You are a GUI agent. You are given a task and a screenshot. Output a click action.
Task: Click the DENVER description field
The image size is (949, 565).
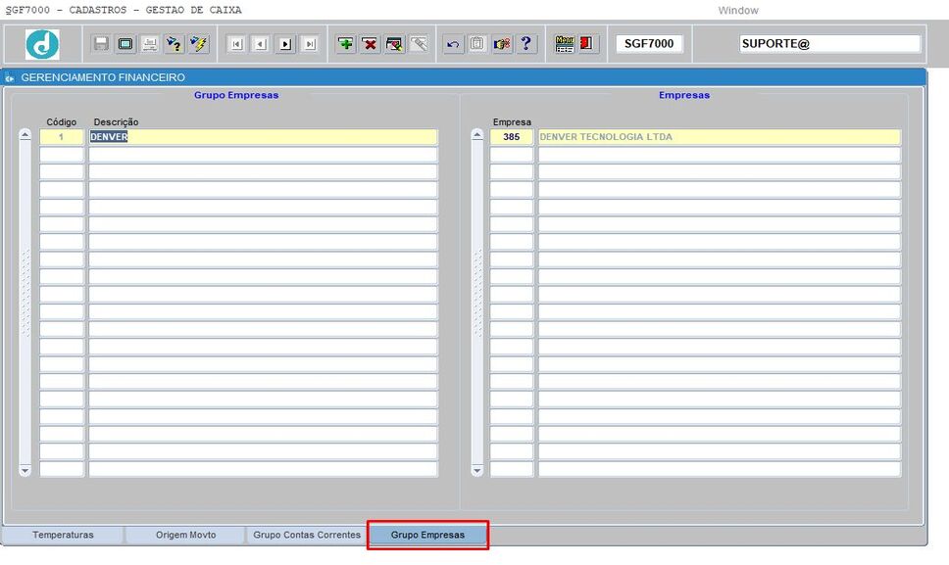coord(263,137)
